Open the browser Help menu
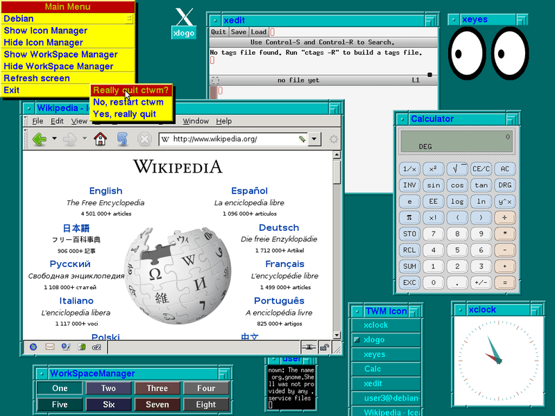The image size is (555, 416). [x=223, y=121]
